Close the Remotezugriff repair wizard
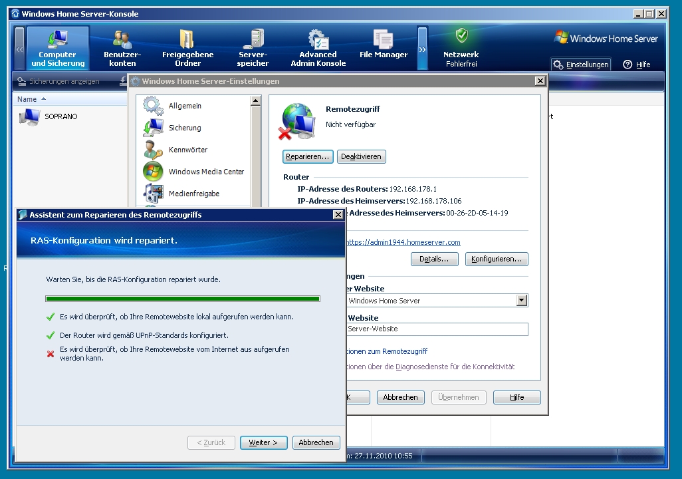The image size is (682, 479). point(338,215)
